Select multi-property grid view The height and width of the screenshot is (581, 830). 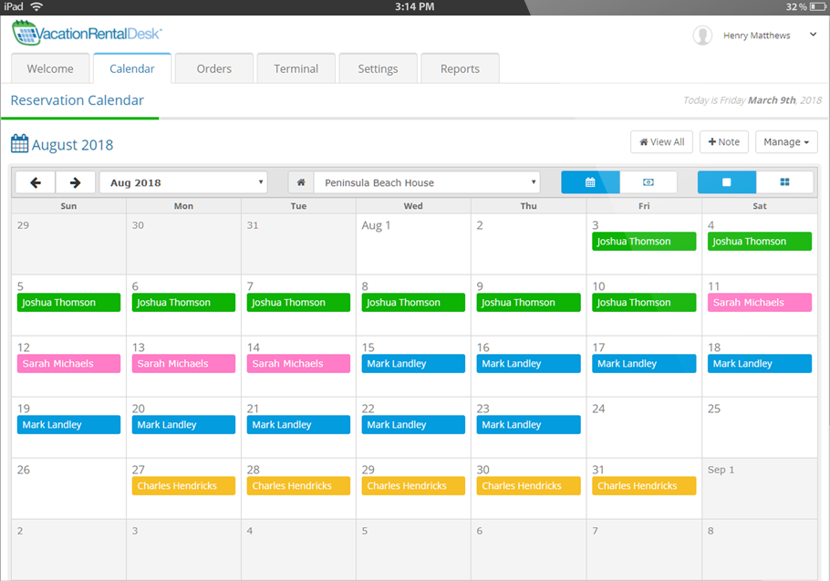click(784, 182)
